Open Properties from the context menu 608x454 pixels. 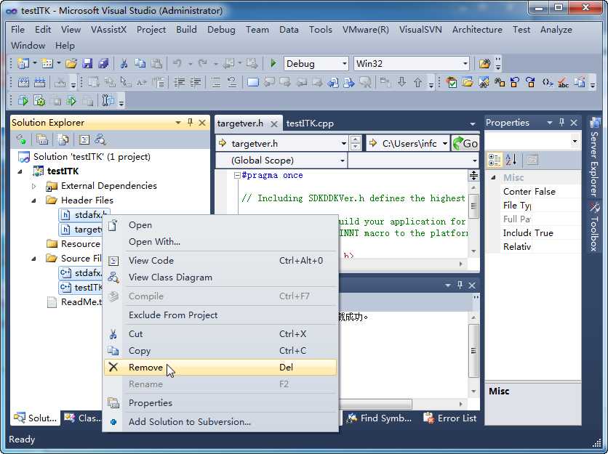tap(220, 403)
